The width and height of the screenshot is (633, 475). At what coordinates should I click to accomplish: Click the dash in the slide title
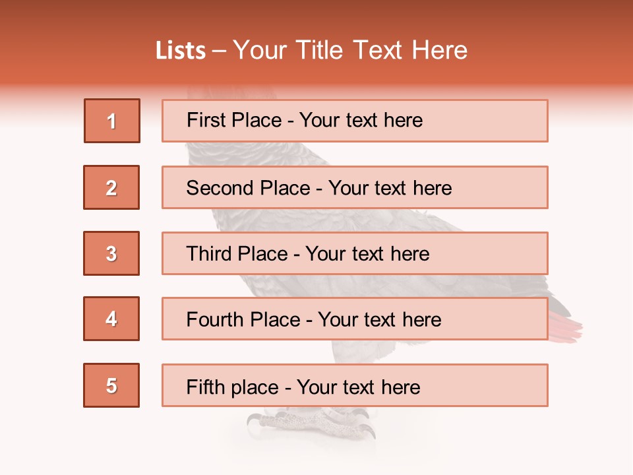(218, 51)
